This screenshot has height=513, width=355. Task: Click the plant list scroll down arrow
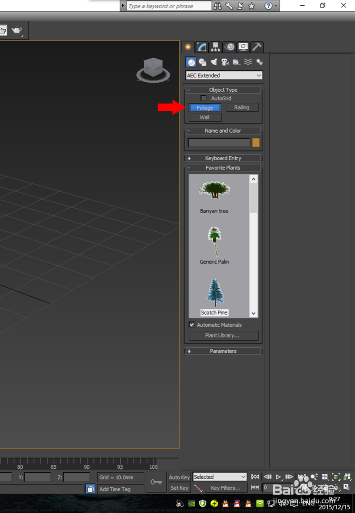point(253,313)
